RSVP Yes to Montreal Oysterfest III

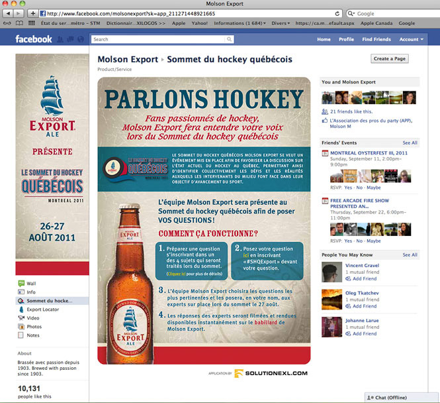tap(348, 187)
